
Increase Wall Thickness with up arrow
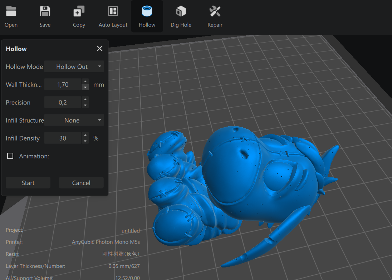point(85,82)
